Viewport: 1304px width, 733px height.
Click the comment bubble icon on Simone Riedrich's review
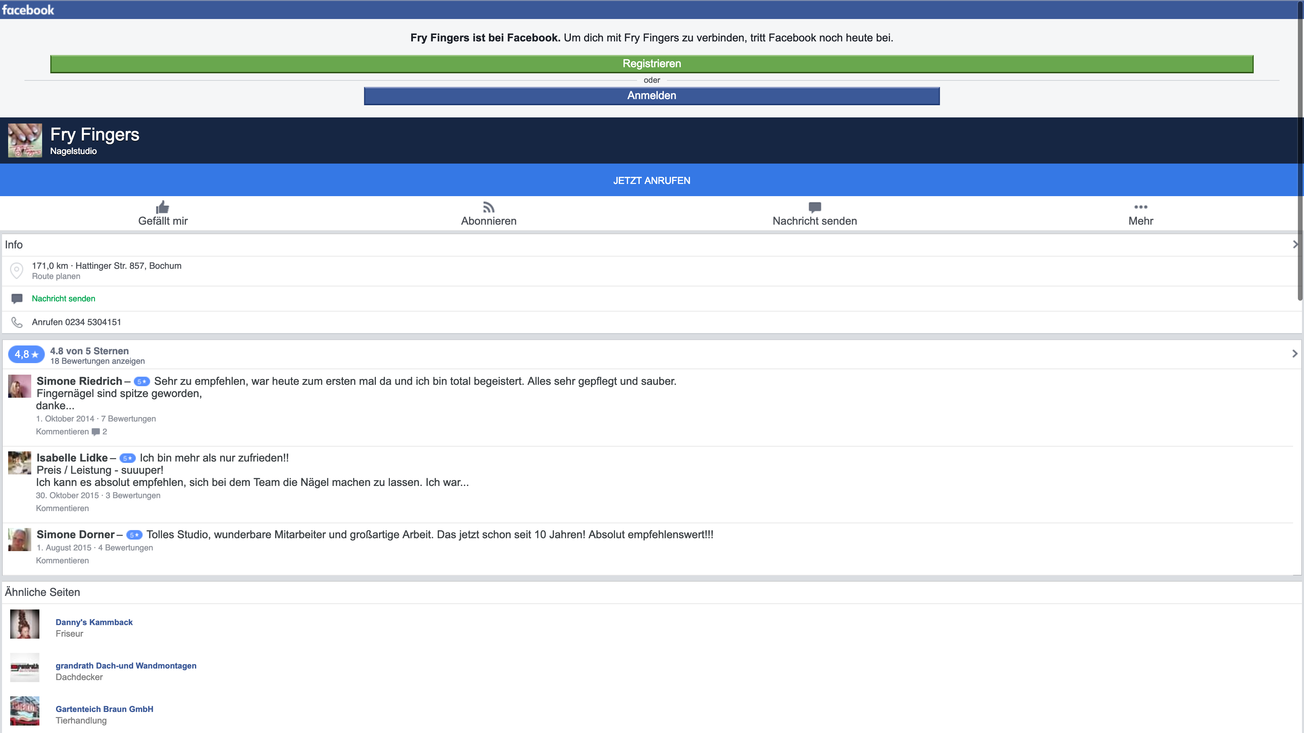pyautogui.click(x=96, y=432)
